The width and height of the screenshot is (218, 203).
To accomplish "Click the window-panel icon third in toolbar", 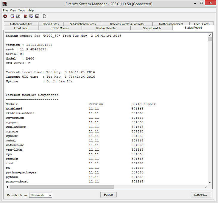I will point(18,16).
